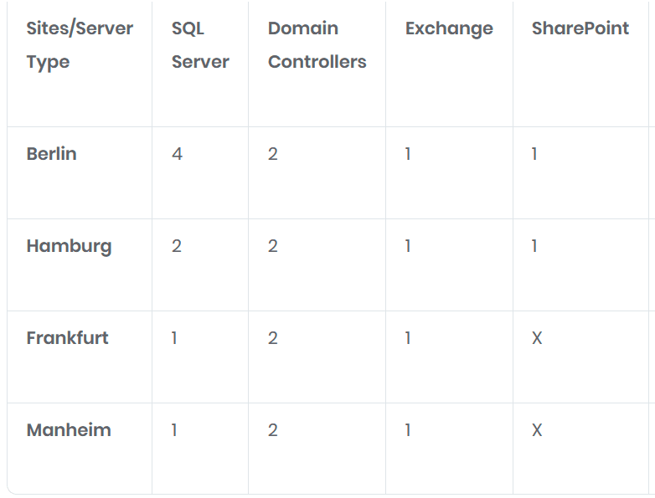Click Berlin's SharePoint value

point(534,154)
